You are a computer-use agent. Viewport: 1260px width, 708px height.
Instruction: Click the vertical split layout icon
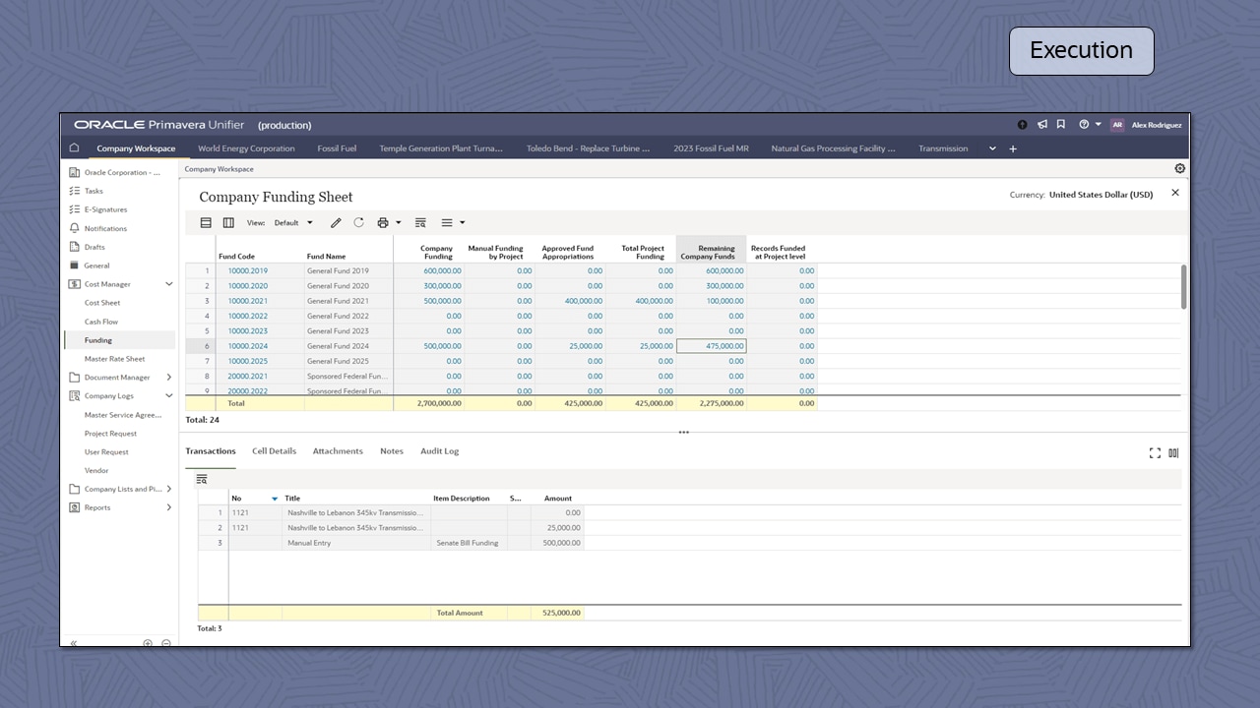pyautogui.click(x=228, y=222)
